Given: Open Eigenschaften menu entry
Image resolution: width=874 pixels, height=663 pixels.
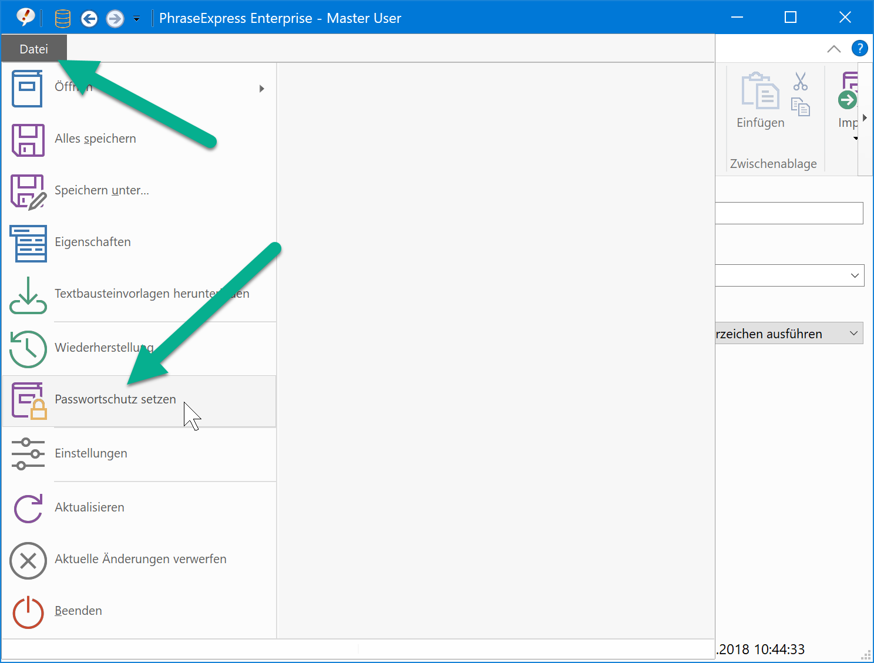Looking at the screenshot, I should [x=139, y=243].
